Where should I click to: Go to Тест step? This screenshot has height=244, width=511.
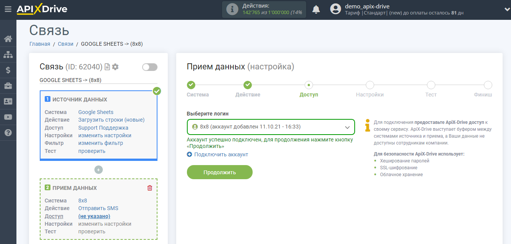431,85
